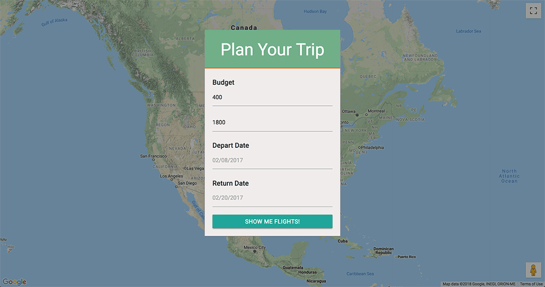Click the Los Angeles city marker
The image size is (545, 287).
[x=171, y=180]
